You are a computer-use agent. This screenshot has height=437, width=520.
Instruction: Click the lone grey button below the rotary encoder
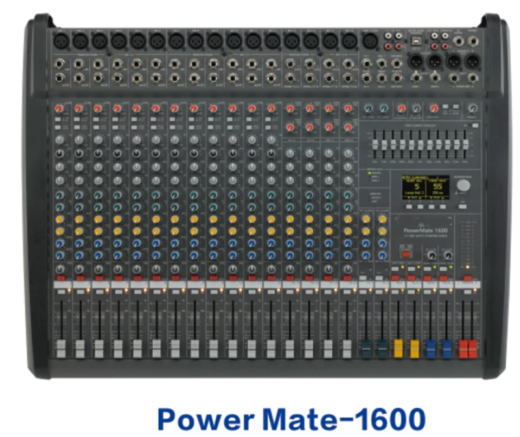[463, 206]
